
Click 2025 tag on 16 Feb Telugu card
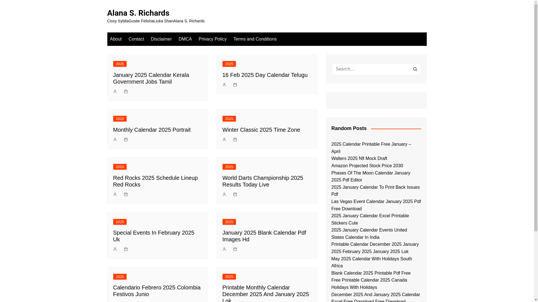229,64
